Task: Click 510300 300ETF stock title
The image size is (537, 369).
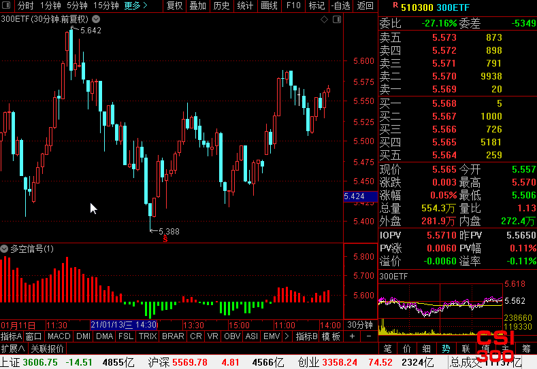Action: click(x=435, y=7)
